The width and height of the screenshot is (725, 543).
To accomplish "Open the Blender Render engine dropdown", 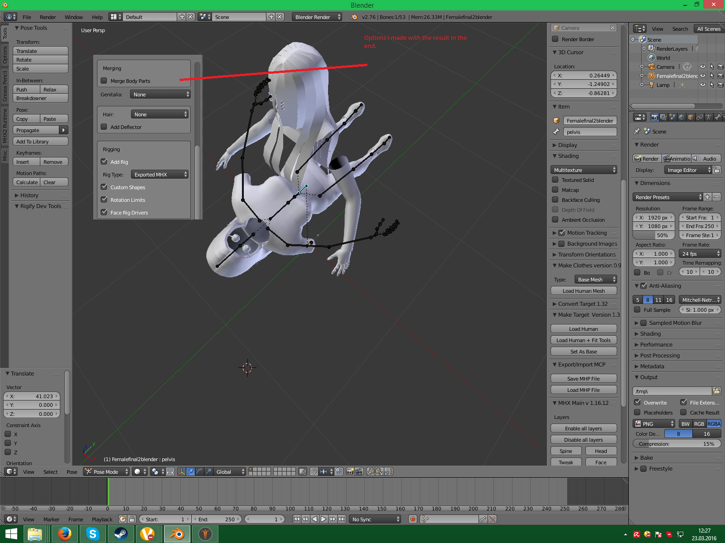I will (x=317, y=17).
